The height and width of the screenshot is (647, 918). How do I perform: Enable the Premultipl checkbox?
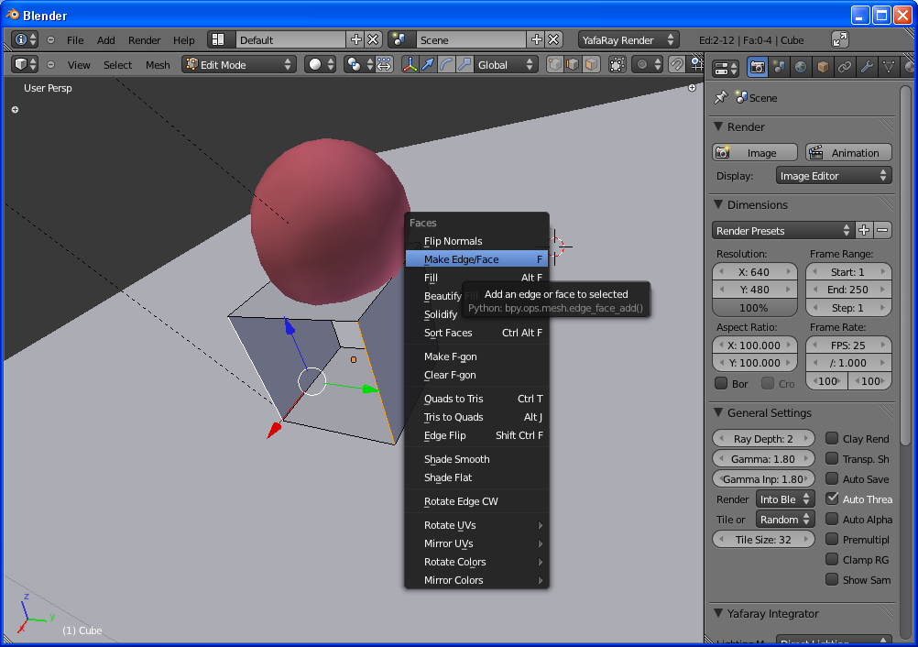[831, 539]
